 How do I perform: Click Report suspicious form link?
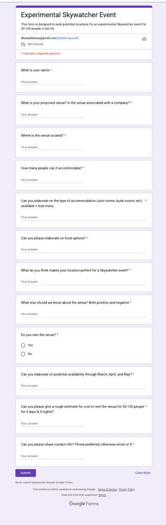(102, 495)
